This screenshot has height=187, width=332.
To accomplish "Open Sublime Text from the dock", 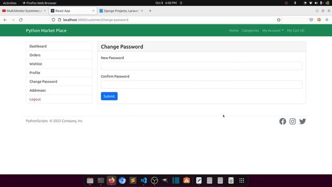I will tap(133, 180).
